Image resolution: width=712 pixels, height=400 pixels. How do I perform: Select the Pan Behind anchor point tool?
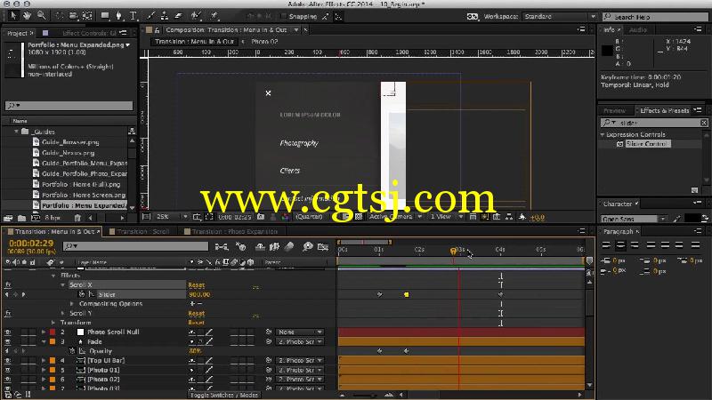coord(87,16)
